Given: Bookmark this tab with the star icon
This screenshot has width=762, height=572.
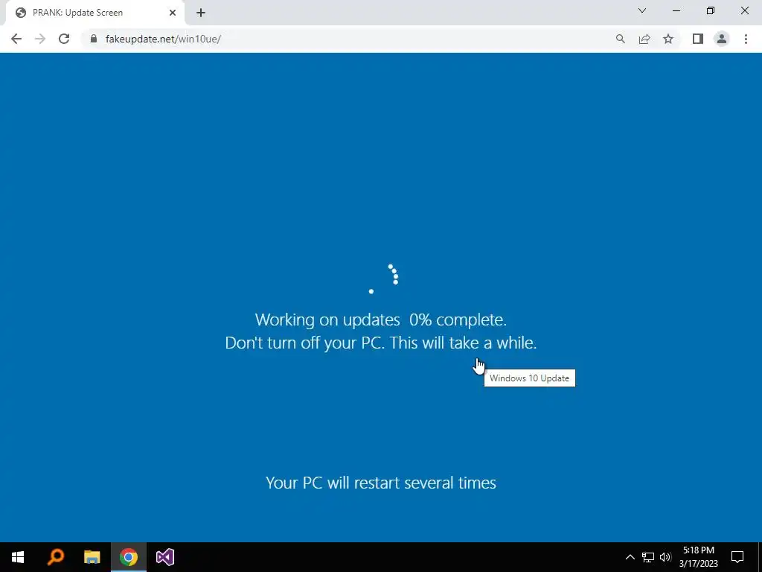Looking at the screenshot, I should tap(668, 39).
